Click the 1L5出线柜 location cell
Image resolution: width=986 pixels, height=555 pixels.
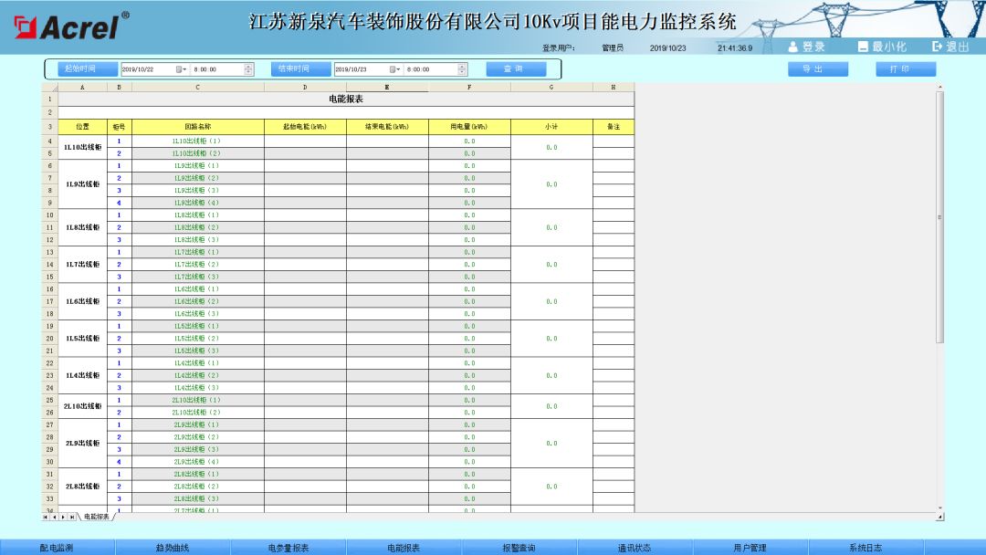82,338
